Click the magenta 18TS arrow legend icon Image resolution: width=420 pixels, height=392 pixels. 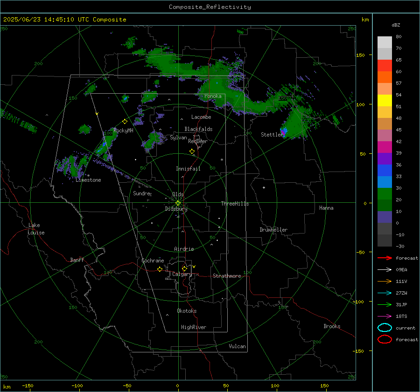385,316
